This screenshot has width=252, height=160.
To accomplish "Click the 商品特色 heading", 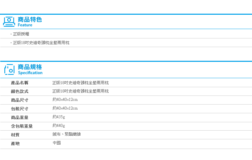I will click(x=30, y=19).
